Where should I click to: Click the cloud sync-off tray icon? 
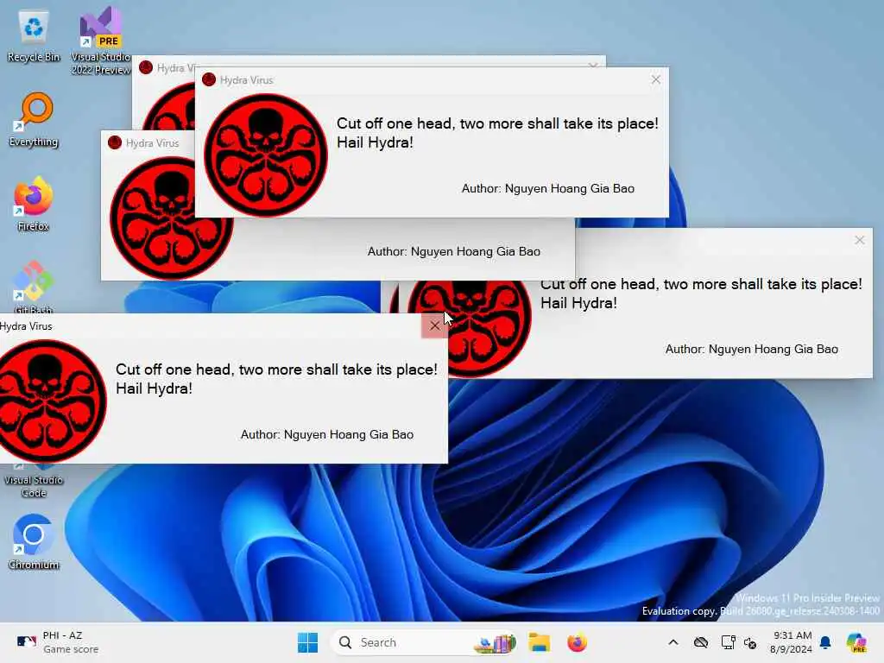[701, 642]
